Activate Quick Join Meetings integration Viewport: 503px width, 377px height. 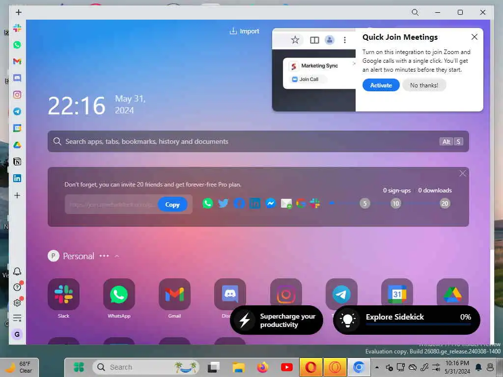click(381, 85)
